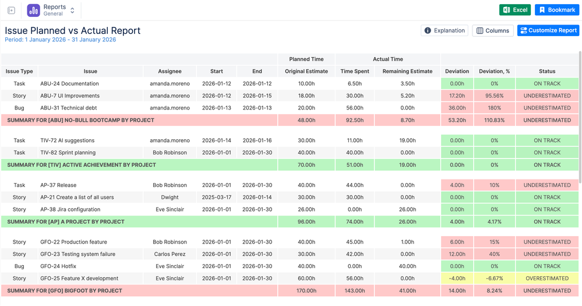Click UNDERESTIMATED status for AP-37 Release
Screen dimensions: 582x306
(546, 185)
